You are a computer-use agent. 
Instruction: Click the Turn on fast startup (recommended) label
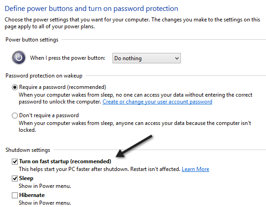(65, 161)
